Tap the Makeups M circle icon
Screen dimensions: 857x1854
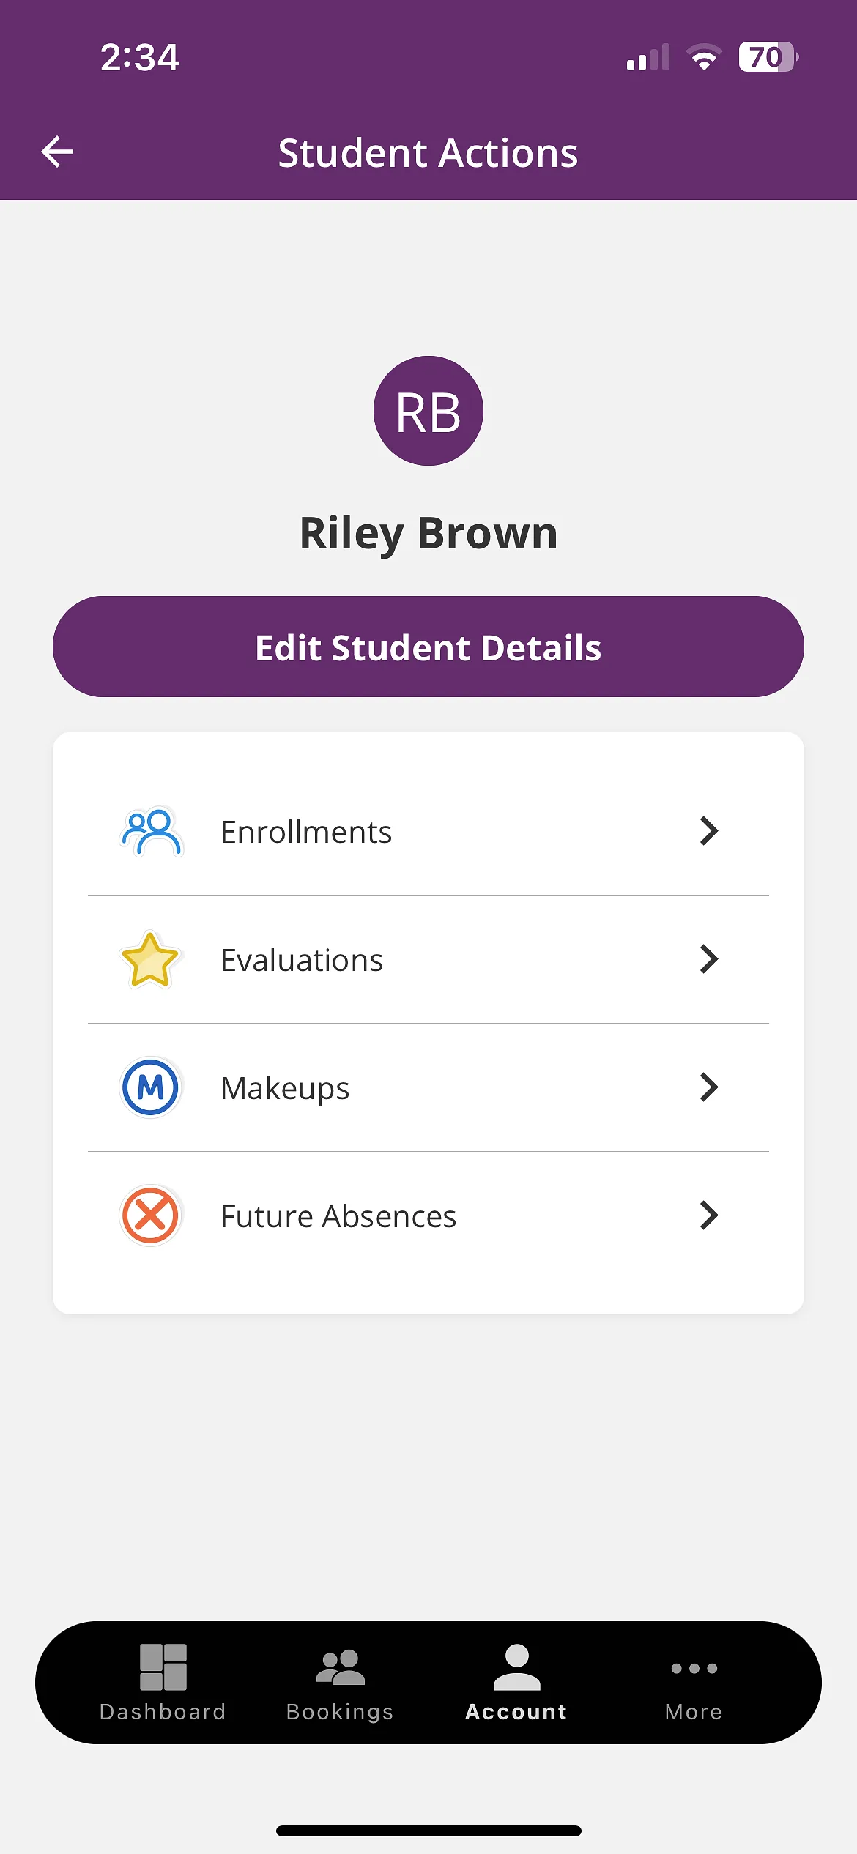pyautogui.click(x=150, y=1087)
